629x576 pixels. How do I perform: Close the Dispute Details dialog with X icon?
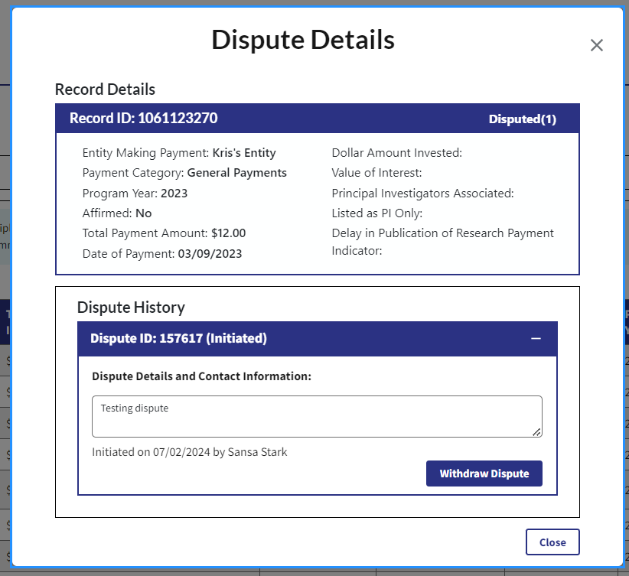(597, 45)
